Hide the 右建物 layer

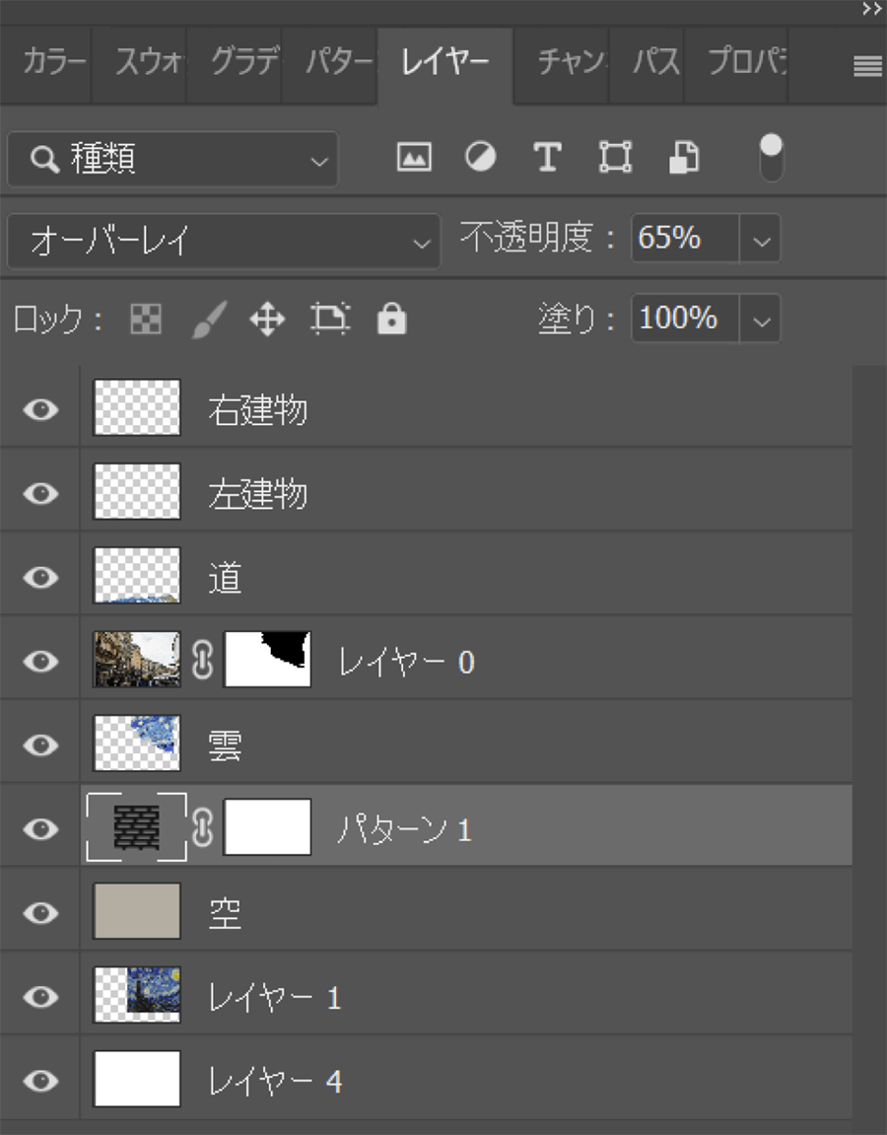click(x=40, y=409)
